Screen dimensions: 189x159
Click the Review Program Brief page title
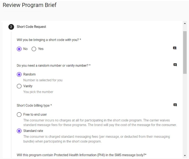(x=30, y=5)
